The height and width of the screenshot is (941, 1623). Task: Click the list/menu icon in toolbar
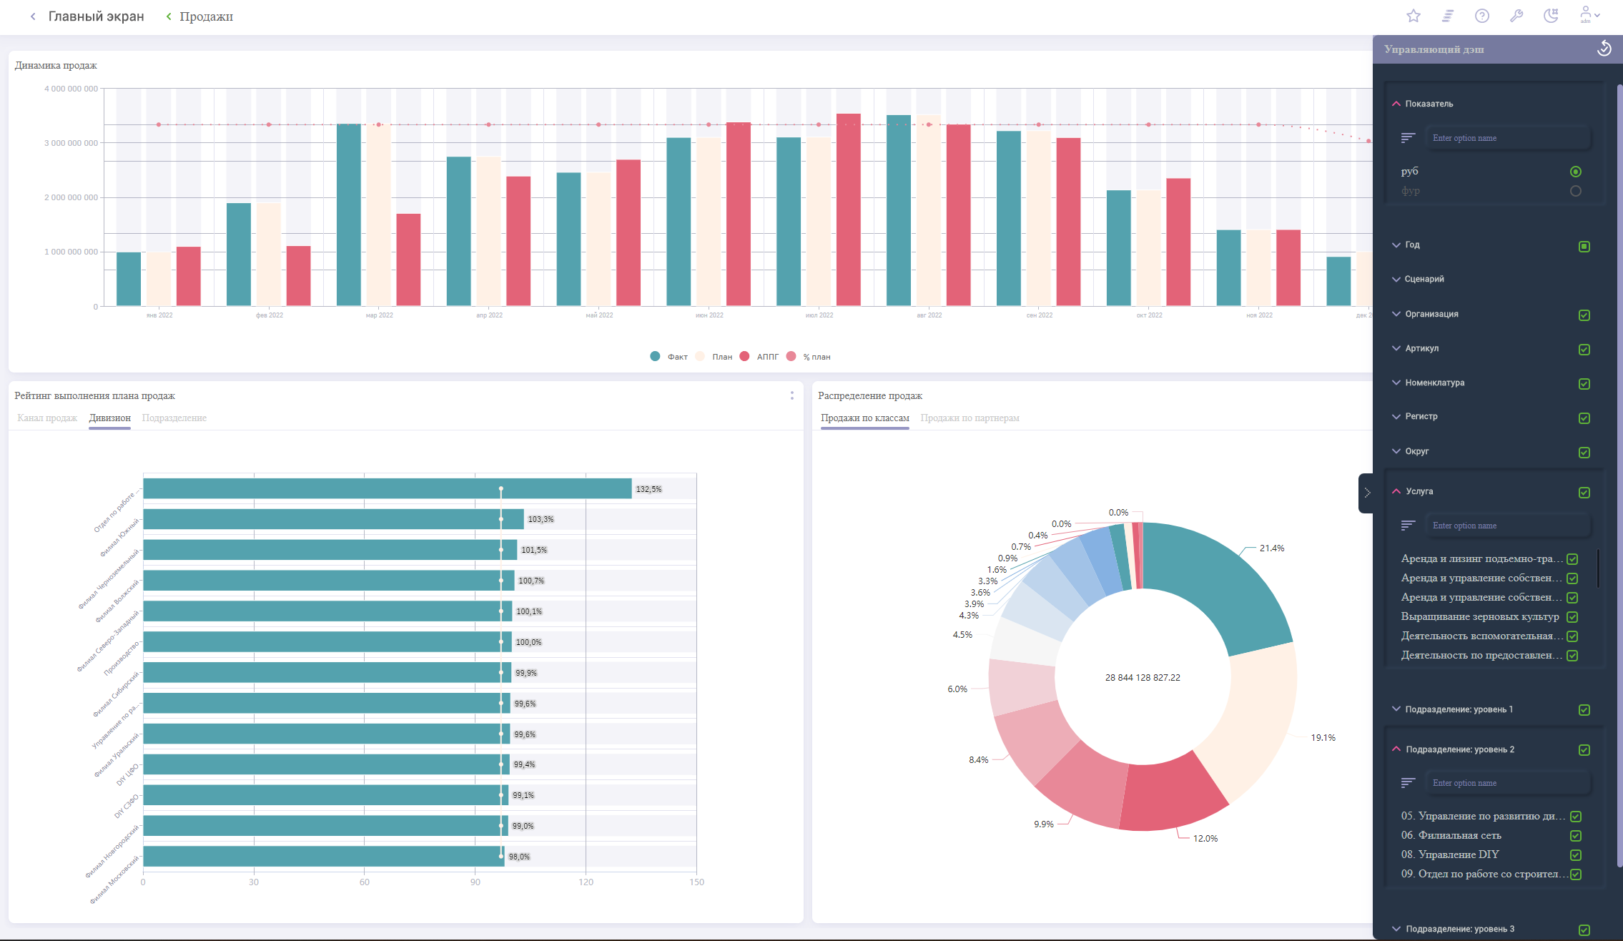pos(1449,16)
